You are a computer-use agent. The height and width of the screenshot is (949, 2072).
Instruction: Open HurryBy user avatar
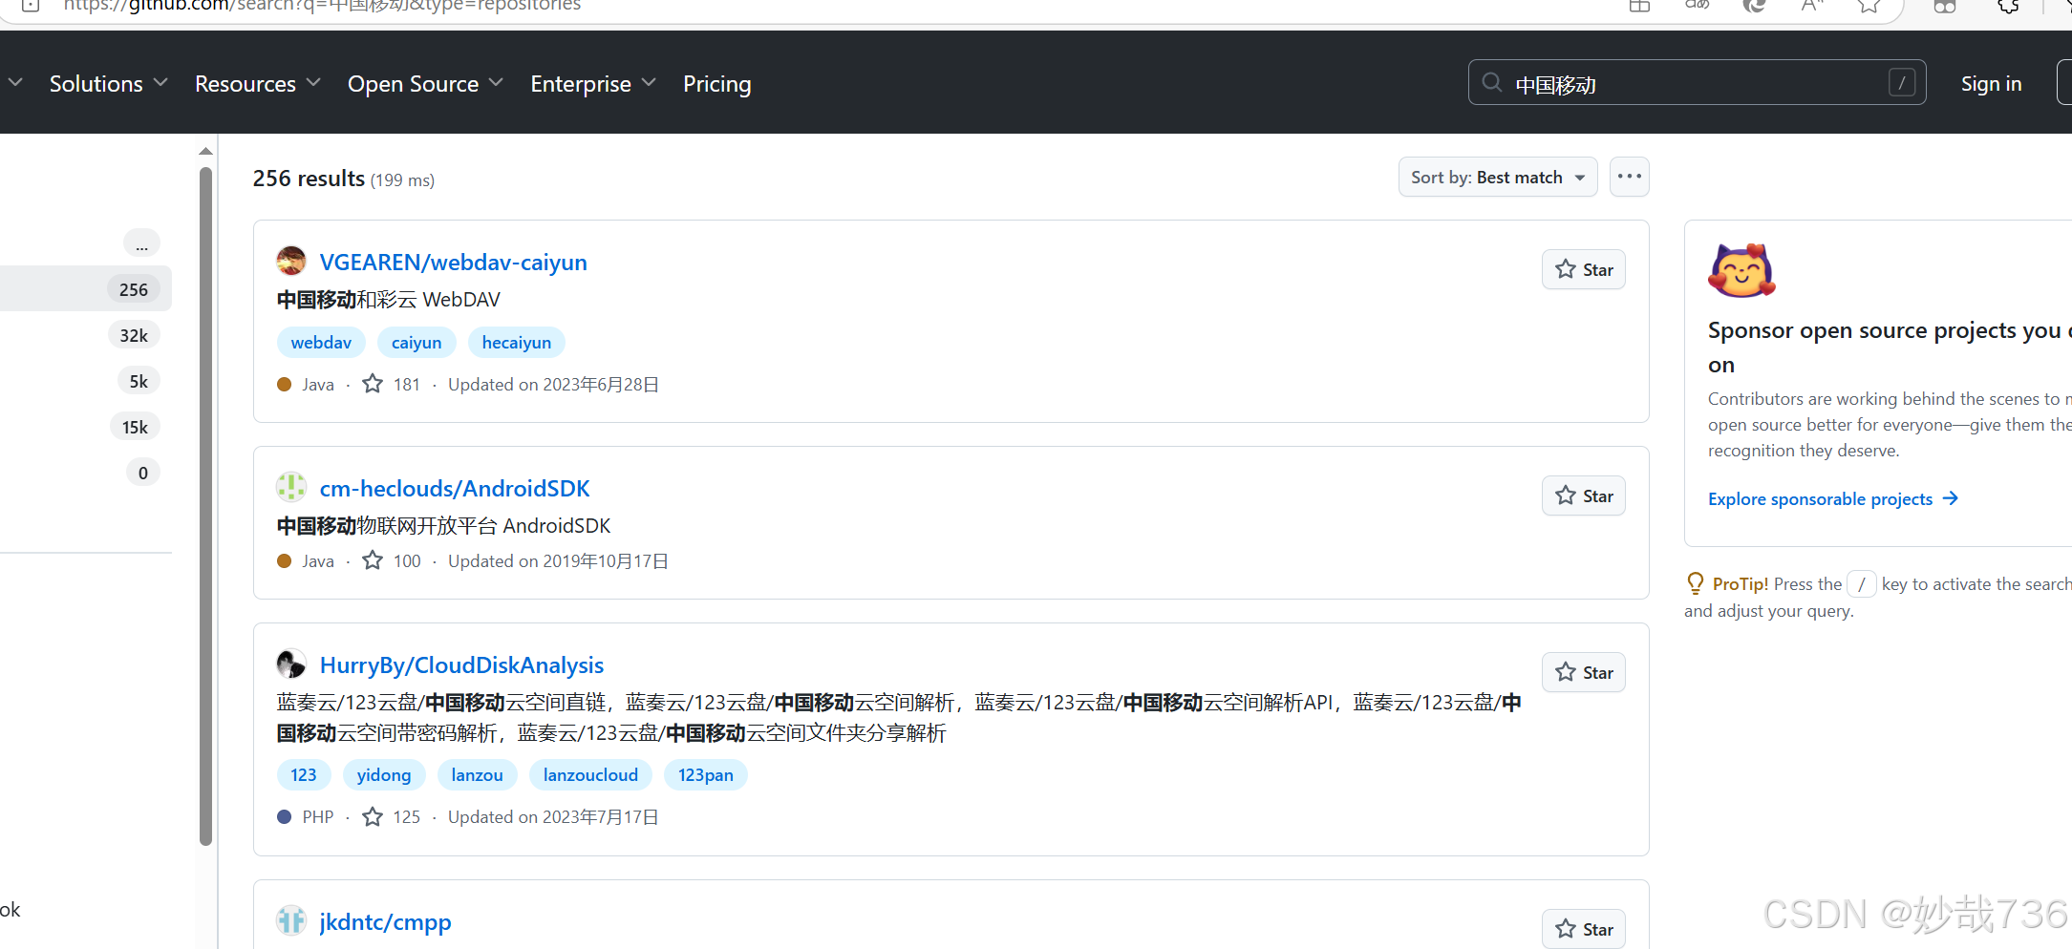(291, 664)
